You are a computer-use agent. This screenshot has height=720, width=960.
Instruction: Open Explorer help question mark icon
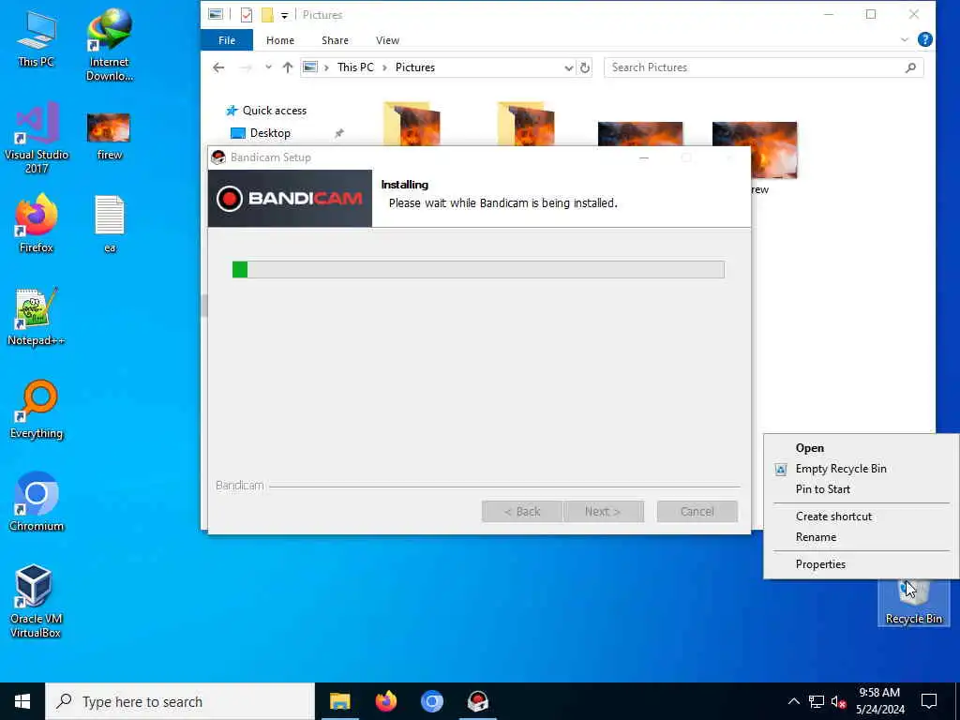[924, 39]
